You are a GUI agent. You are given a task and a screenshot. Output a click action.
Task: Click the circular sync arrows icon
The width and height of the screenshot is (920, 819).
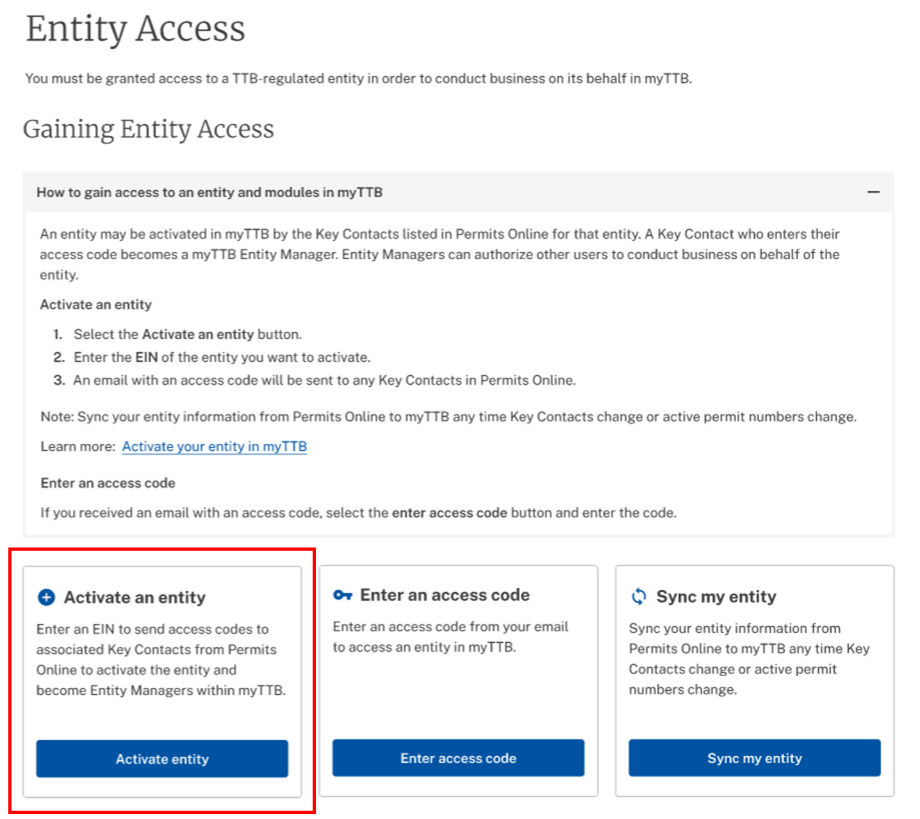click(639, 597)
